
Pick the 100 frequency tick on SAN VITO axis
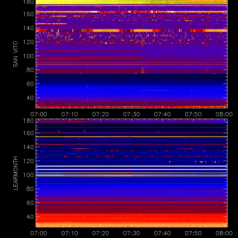28,56
